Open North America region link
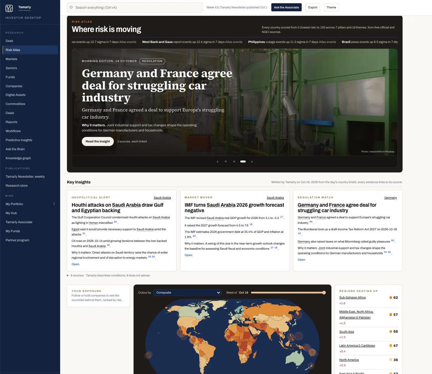This screenshot has height=374, width=432. click(x=349, y=360)
